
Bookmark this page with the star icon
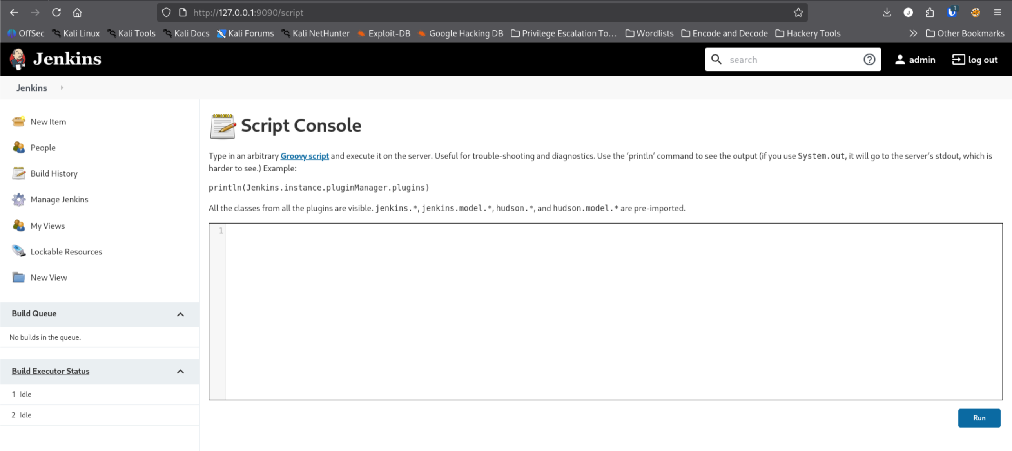pyautogui.click(x=798, y=13)
